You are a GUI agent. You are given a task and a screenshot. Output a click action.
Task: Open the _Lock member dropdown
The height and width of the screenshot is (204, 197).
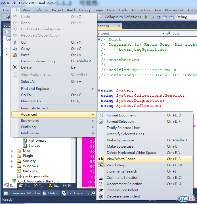181,33
